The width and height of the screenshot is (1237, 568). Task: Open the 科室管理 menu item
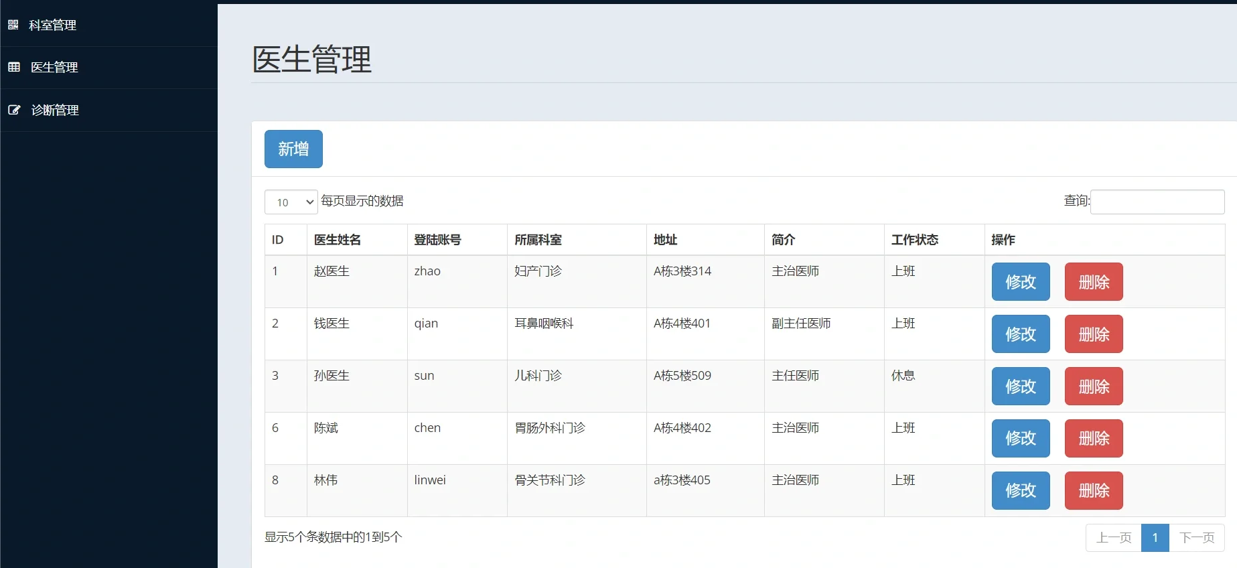click(108, 25)
